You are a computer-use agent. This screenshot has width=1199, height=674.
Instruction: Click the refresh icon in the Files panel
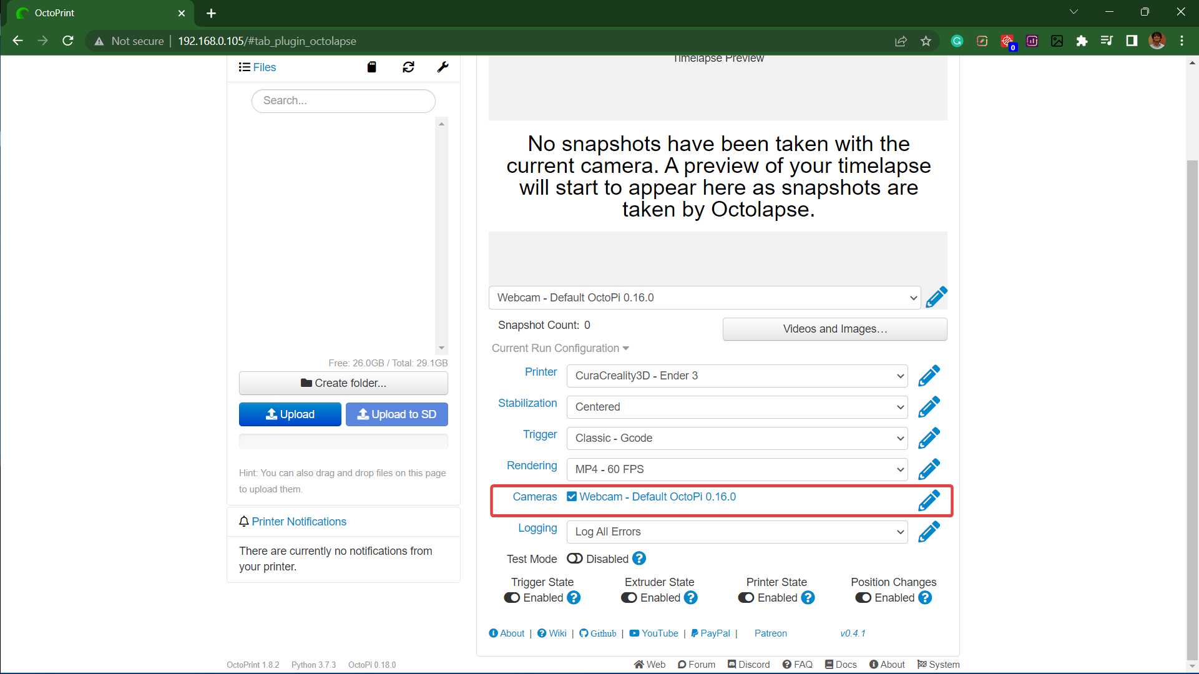click(407, 67)
